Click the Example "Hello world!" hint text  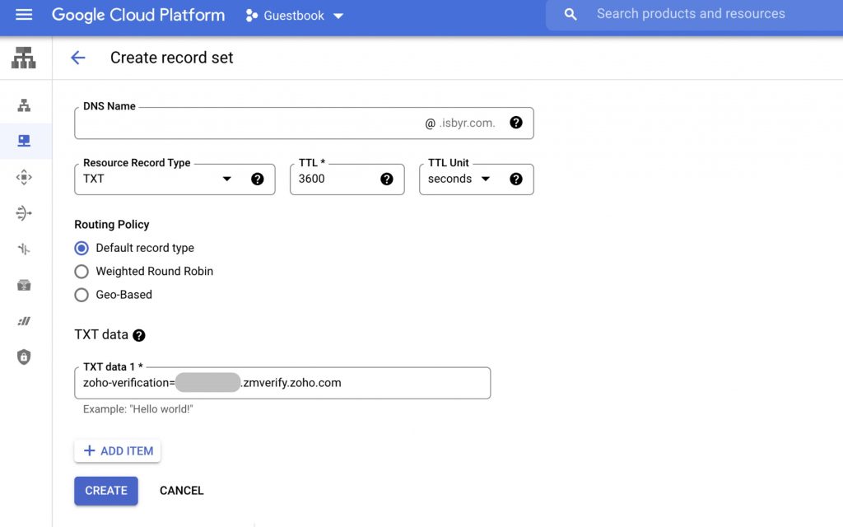[x=137, y=409]
